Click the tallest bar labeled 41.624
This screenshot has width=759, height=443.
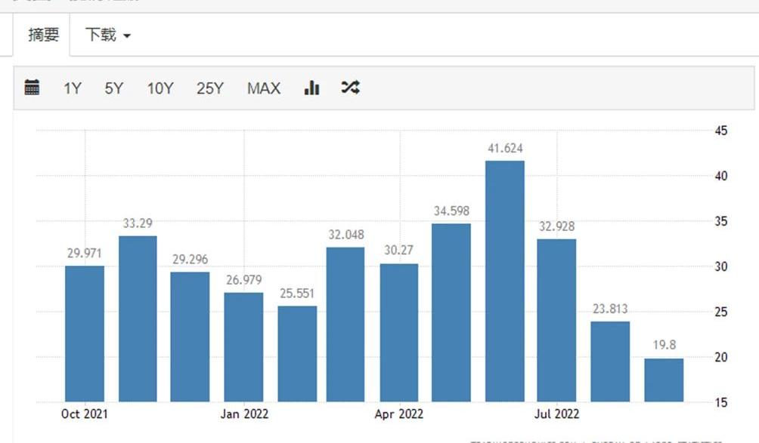505,281
